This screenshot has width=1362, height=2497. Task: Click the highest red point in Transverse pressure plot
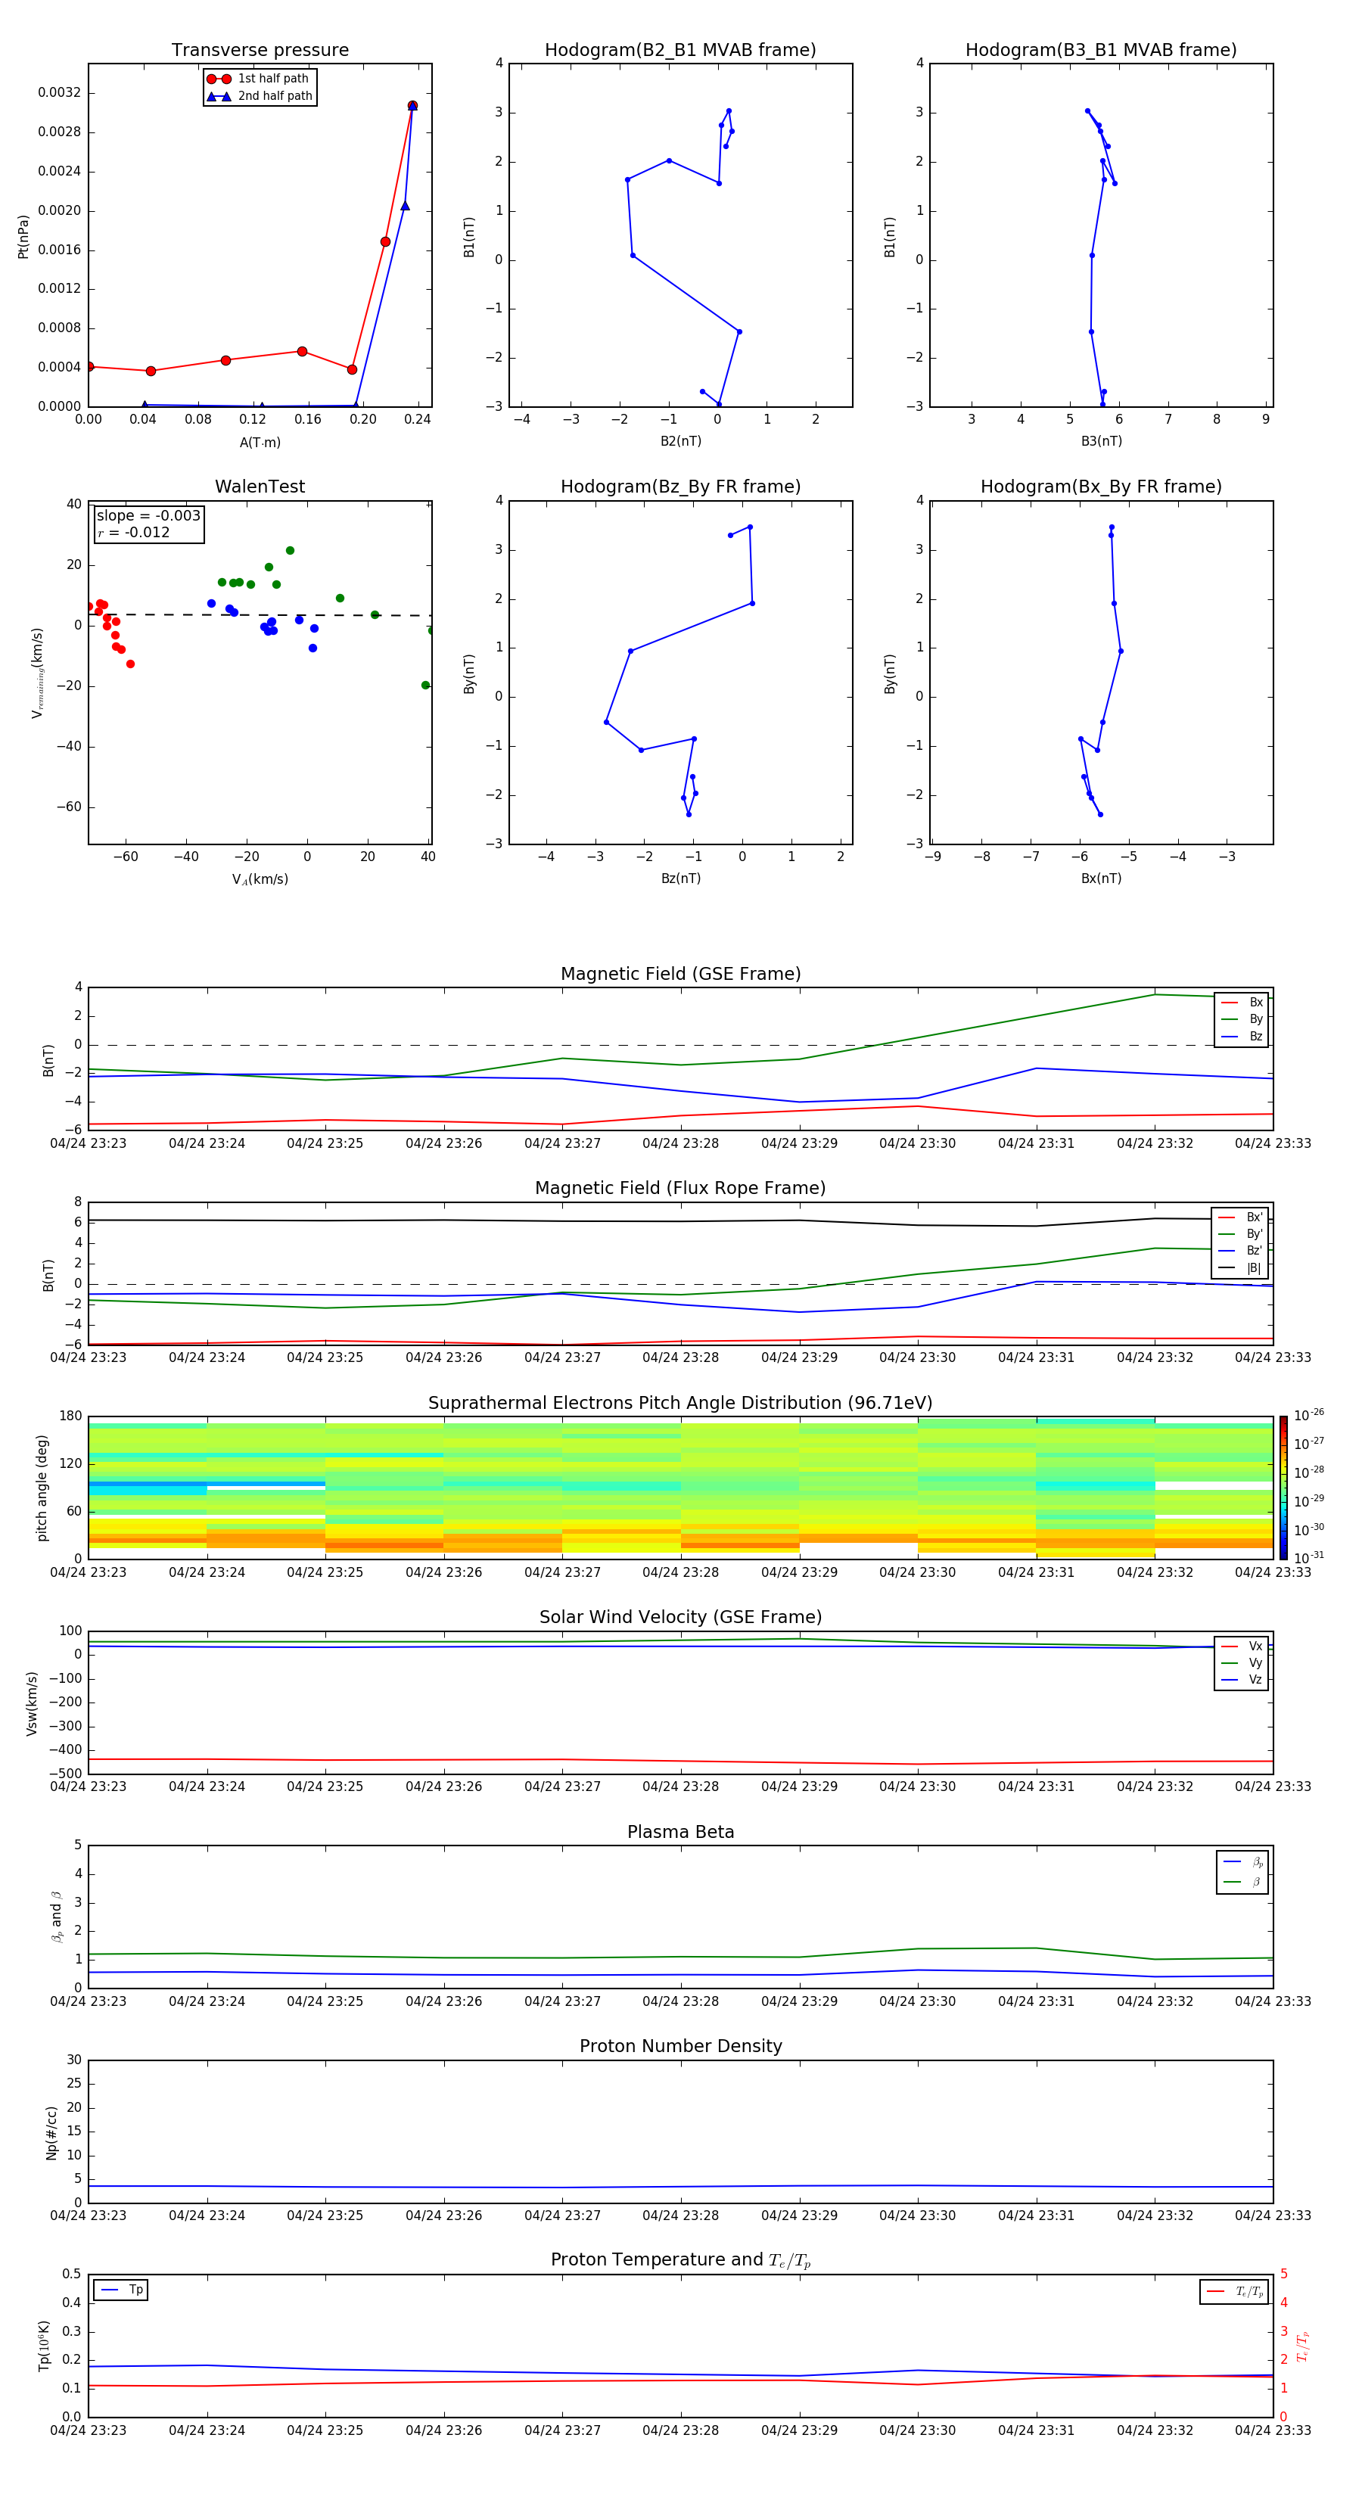pyautogui.click(x=412, y=106)
